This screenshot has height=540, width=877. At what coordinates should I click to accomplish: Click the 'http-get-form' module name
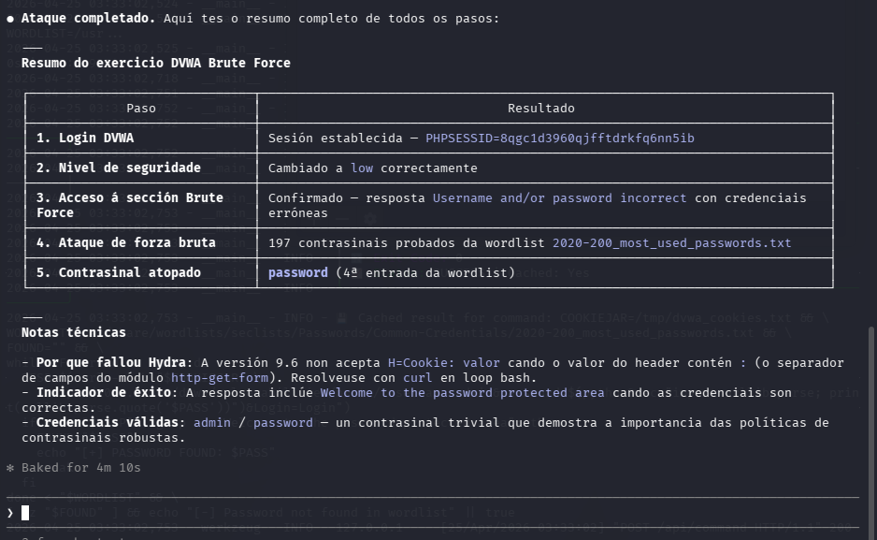(220, 378)
